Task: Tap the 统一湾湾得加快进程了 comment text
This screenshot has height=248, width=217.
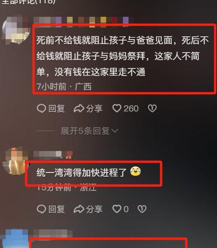Action: pos(81,172)
